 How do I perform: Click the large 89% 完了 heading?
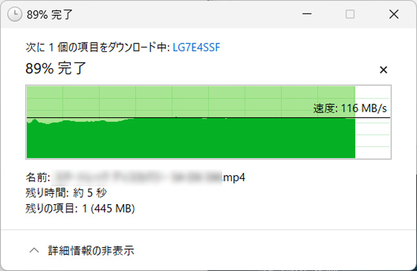coord(56,69)
